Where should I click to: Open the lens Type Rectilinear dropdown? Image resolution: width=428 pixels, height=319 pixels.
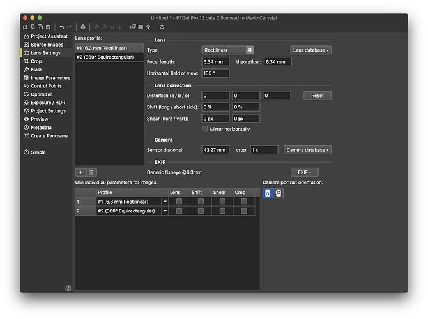pos(228,50)
